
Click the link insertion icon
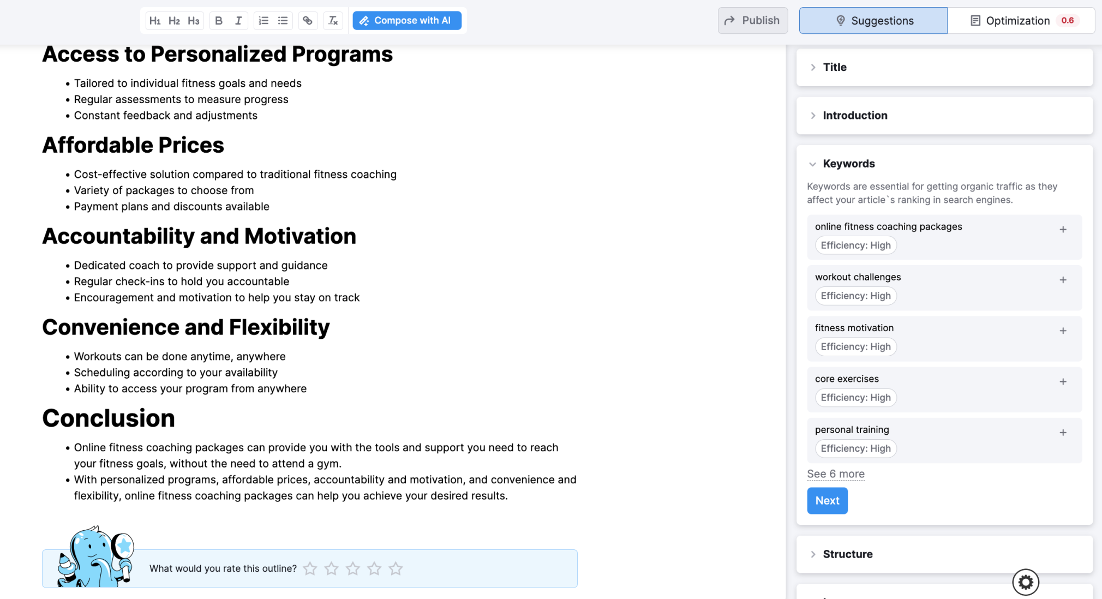[307, 20]
